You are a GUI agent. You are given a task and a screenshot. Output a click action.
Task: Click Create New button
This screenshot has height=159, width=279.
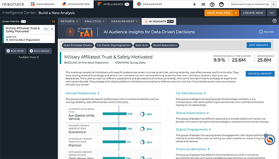[x=253, y=13]
